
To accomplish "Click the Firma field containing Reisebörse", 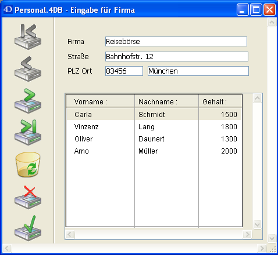I will [176, 42].
